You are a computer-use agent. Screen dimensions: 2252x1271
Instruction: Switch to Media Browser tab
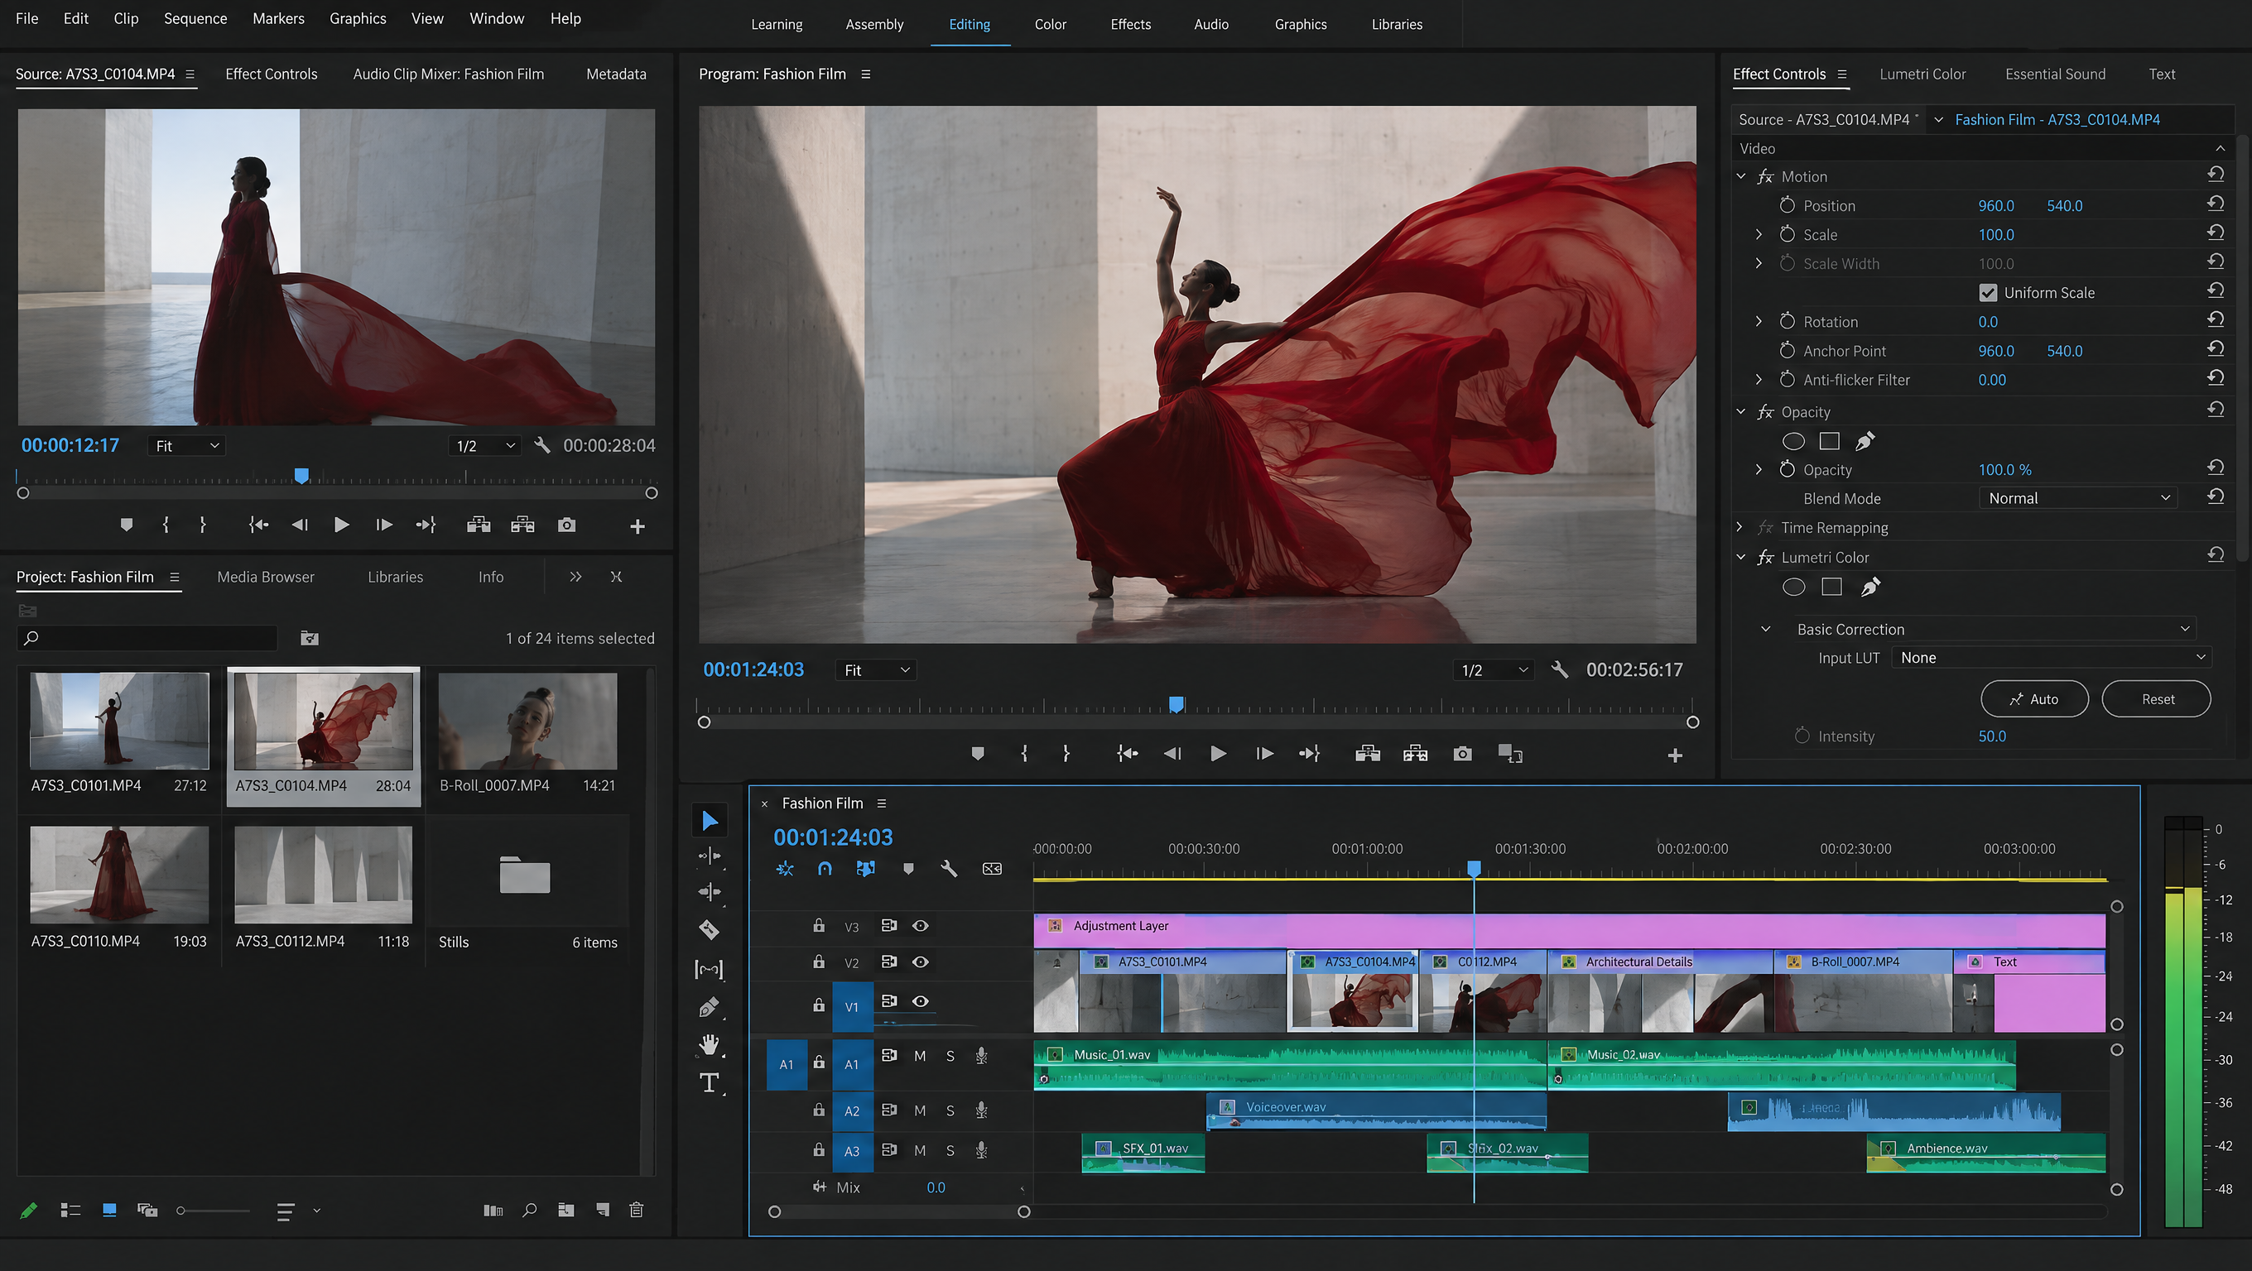pyautogui.click(x=265, y=577)
